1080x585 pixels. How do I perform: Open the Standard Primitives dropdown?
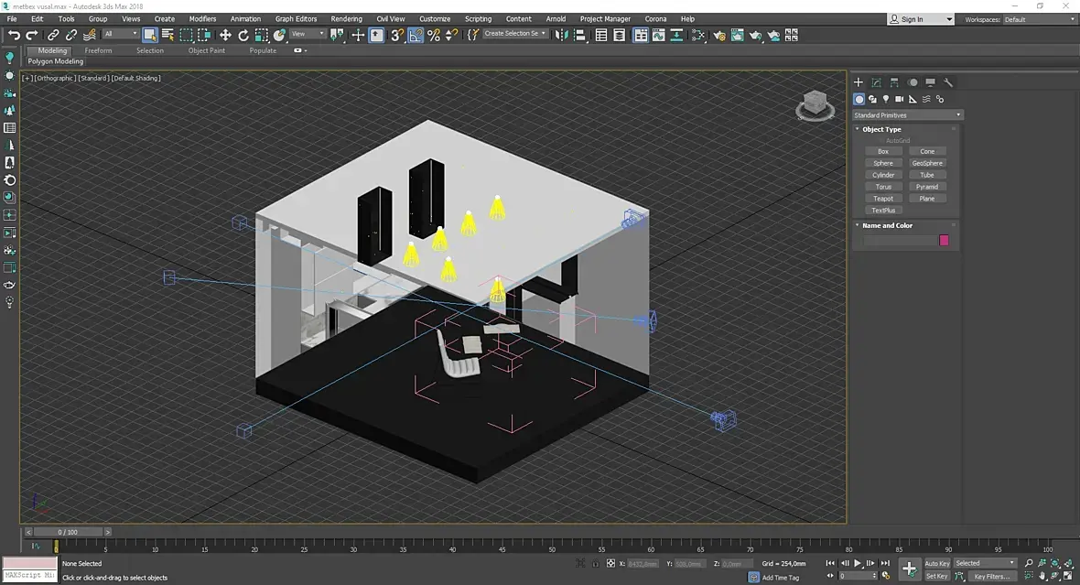pyautogui.click(x=907, y=115)
